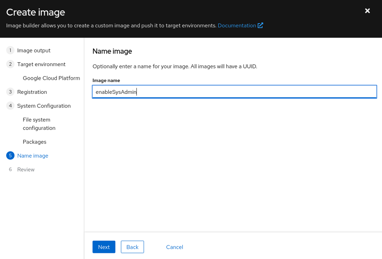Click the Back button

(x=132, y=247)
